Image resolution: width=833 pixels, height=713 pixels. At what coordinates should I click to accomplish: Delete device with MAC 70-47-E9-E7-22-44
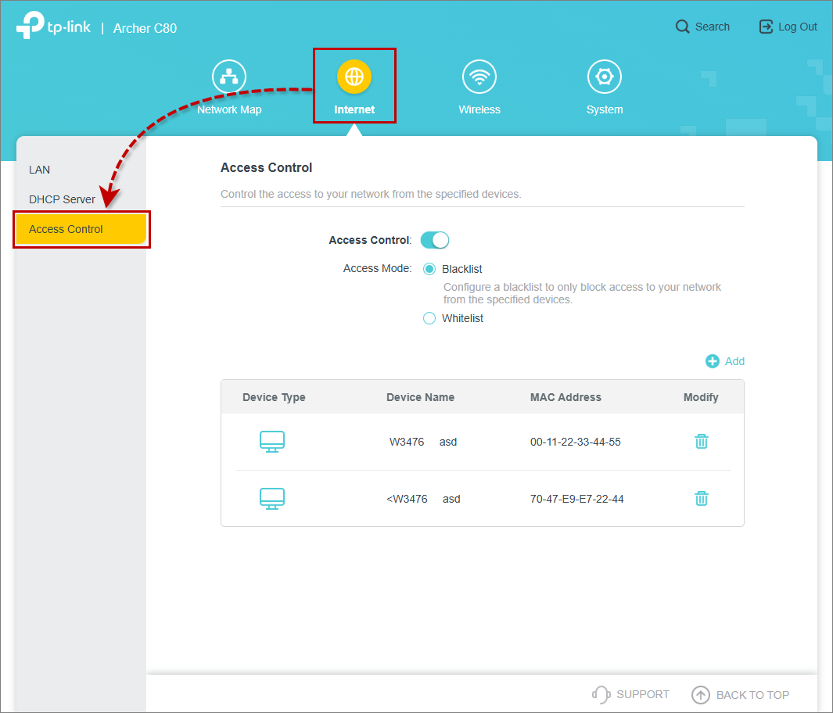coord(702,498)
